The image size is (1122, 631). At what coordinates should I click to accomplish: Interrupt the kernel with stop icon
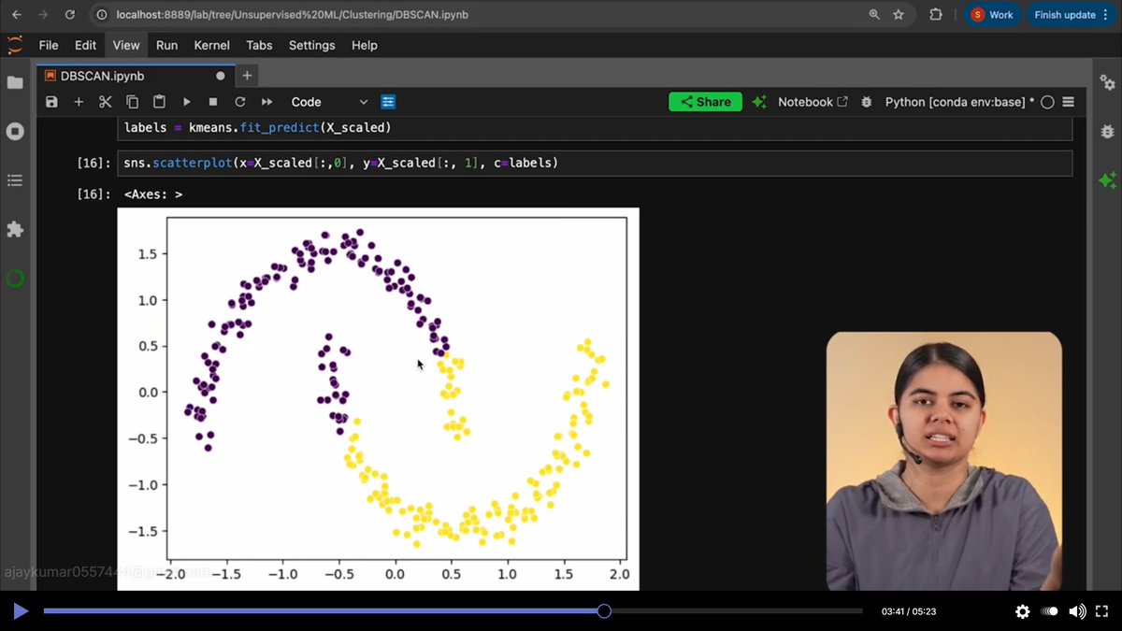click(213, 102)
